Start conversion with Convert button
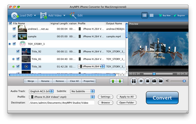196x124 pixels. coord(162,98)
